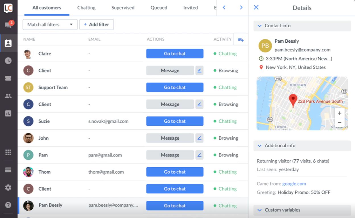Go to chat with Pam Beesly
The image size is (355, 218).
(x=175, y=205)
